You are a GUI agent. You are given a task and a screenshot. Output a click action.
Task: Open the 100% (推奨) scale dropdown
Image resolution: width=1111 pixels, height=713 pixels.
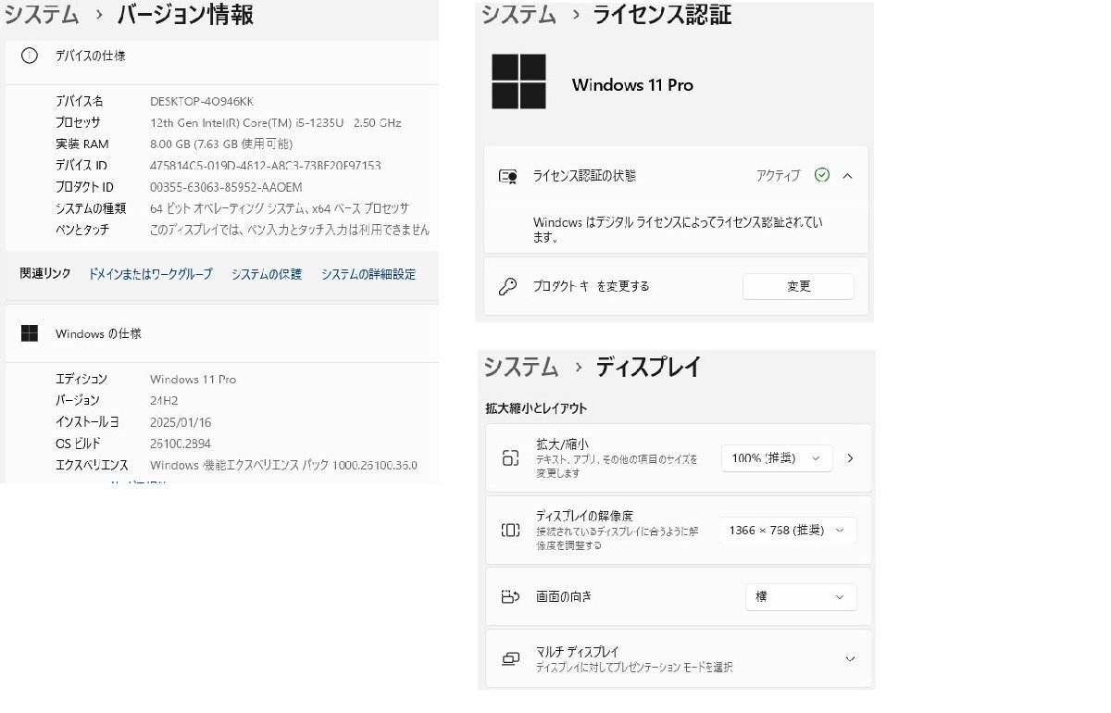(777, 457)
